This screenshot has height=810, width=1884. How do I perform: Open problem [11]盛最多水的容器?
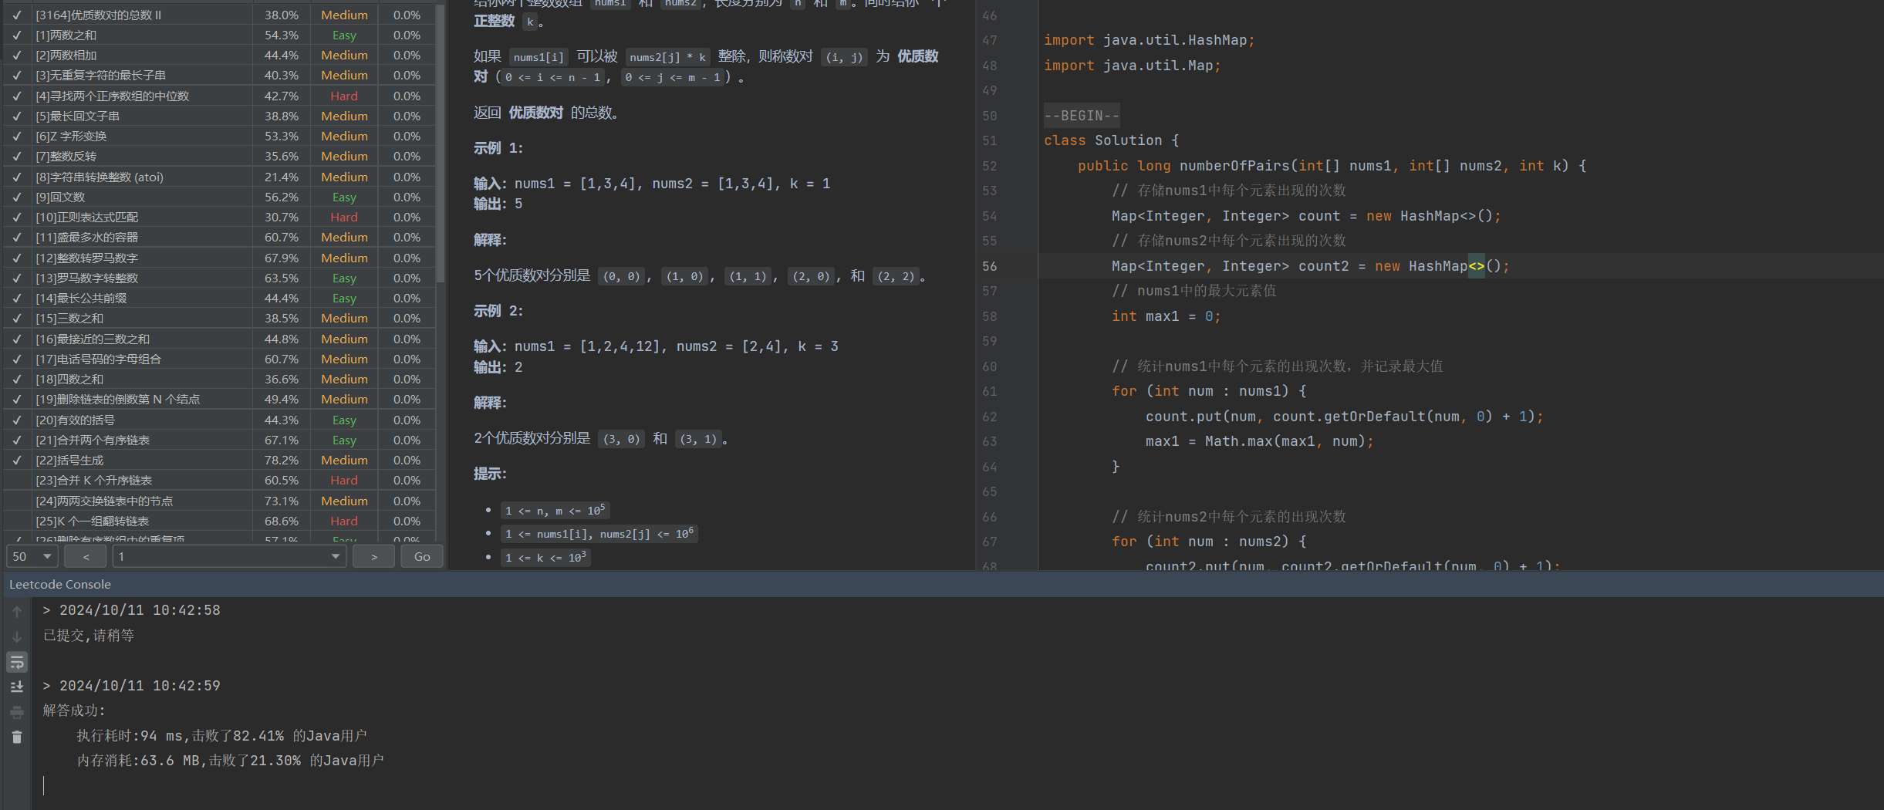click(x=86, y=237)
